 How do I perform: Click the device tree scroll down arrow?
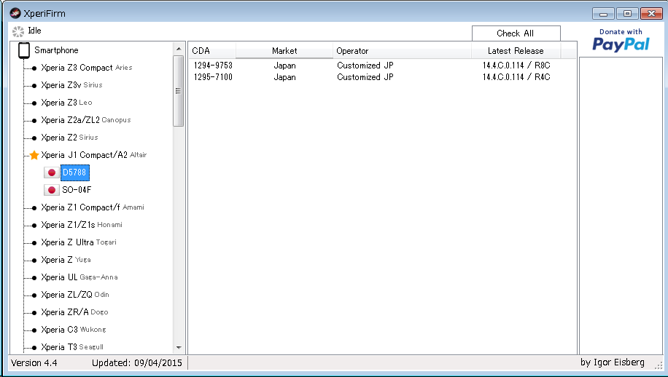(179, 347)
